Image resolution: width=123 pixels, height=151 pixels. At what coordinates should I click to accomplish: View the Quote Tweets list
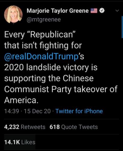(x=74, y=127)
